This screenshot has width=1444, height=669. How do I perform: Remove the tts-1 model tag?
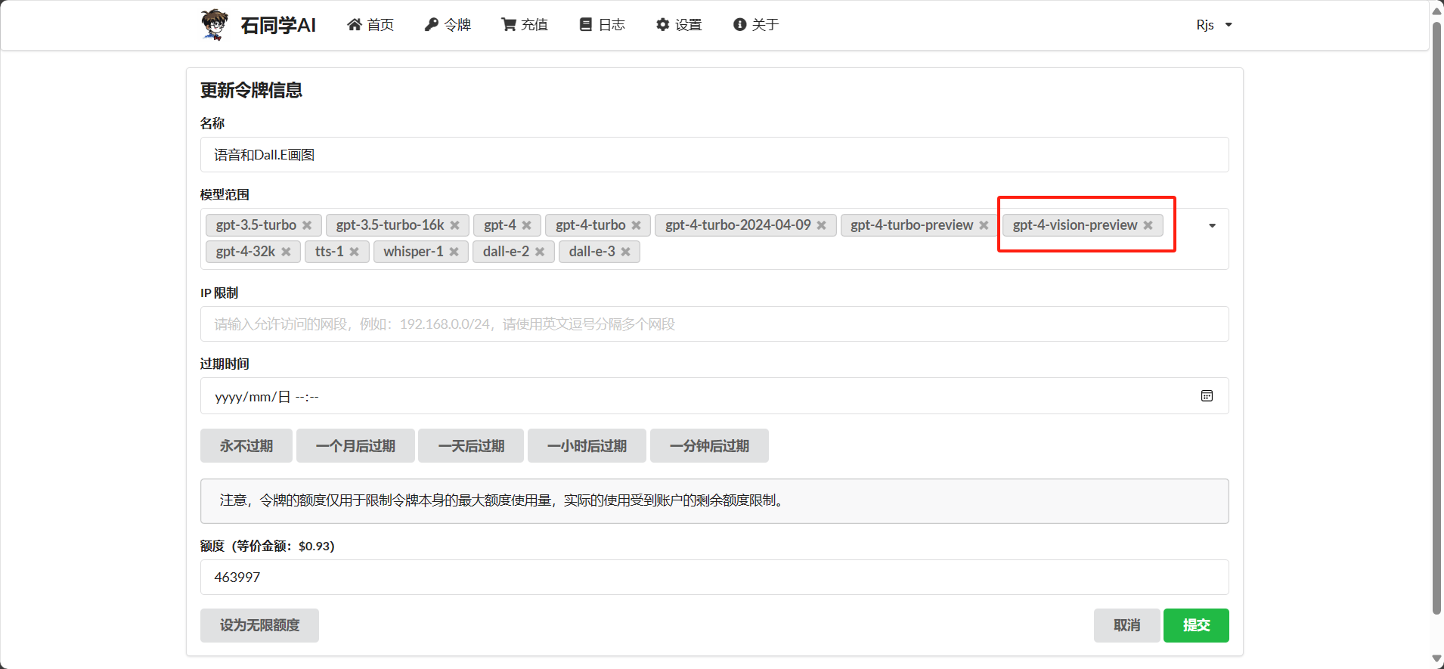pos(354,252)
